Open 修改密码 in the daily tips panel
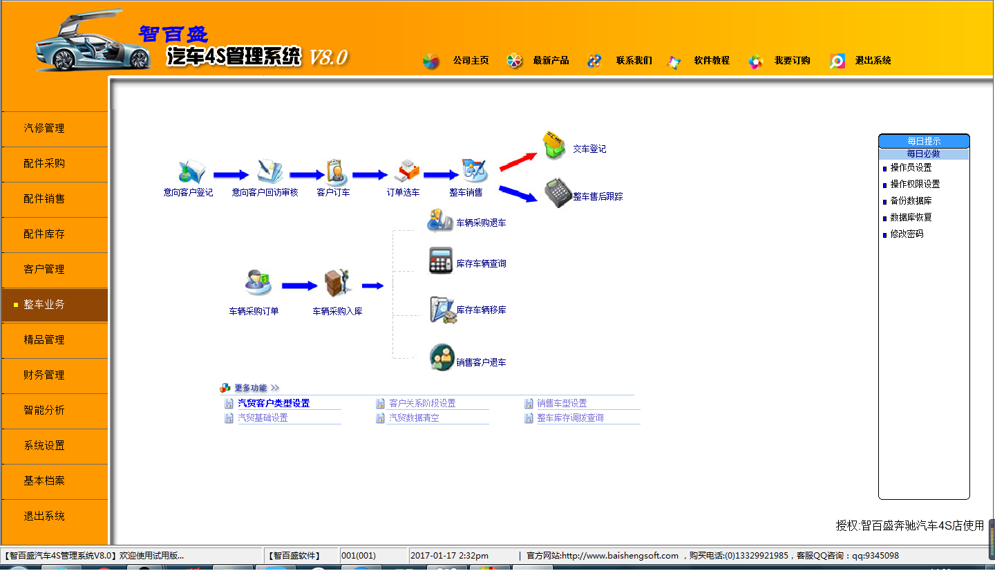 point(907,234)
